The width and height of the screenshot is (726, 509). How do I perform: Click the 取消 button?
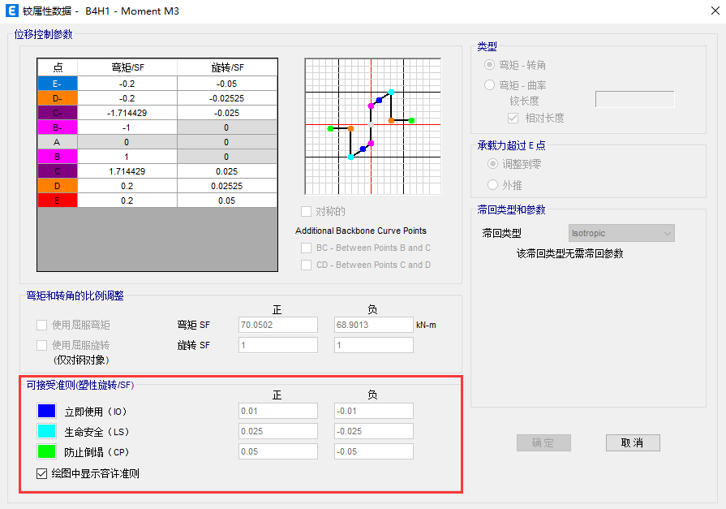coord(631,442)
